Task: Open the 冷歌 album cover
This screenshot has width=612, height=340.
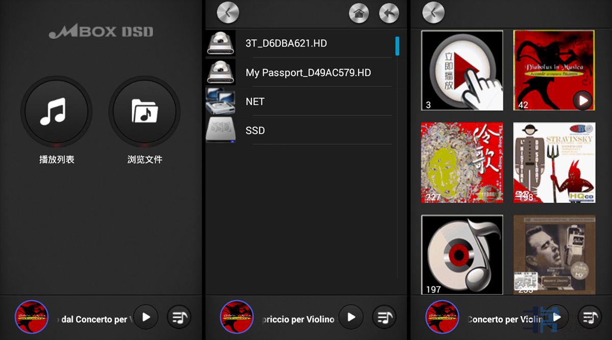Action: 462,163
